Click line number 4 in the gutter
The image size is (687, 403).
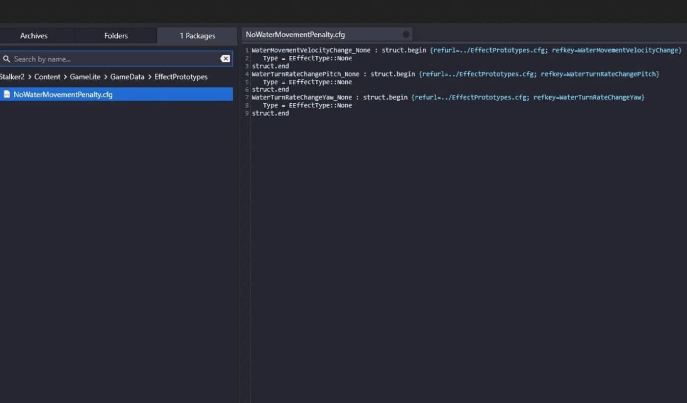tap(247, 74)
